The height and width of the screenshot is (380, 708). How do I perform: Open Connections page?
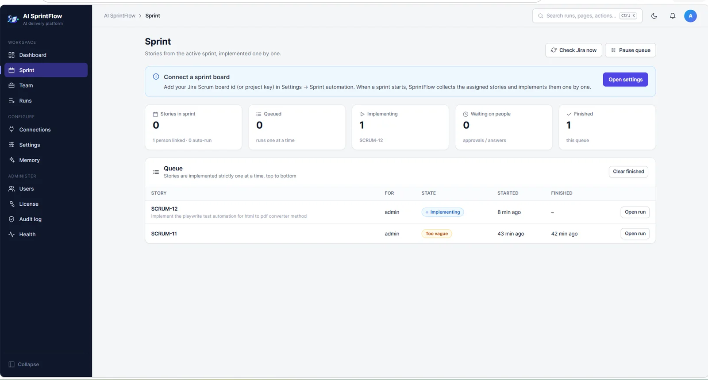click(46, 130)
